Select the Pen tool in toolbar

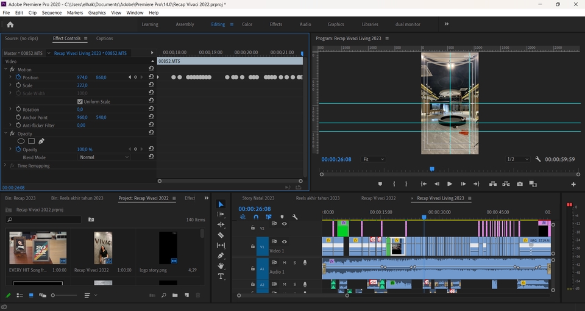coord(221,256)
